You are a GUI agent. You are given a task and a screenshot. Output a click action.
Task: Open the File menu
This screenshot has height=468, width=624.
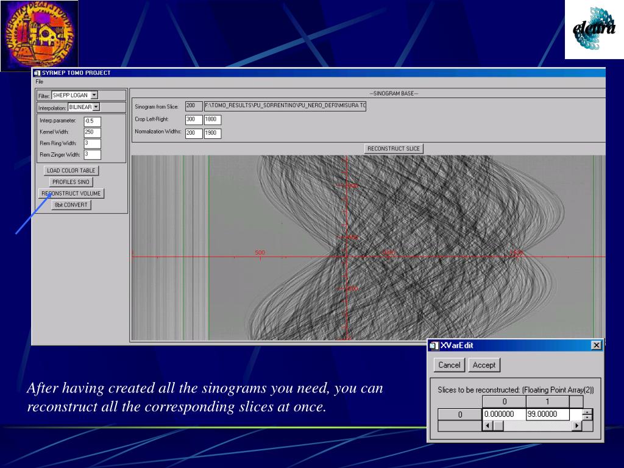pyautogui.click(x=39, y=82)
